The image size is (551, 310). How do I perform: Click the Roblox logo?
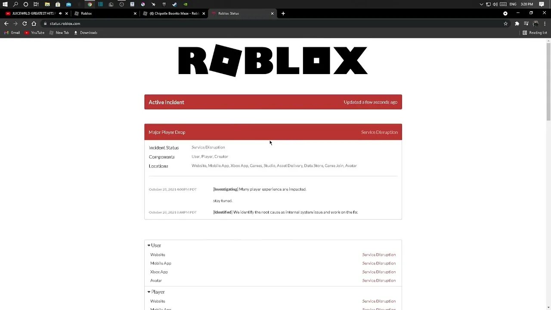(x=273, y=60)
